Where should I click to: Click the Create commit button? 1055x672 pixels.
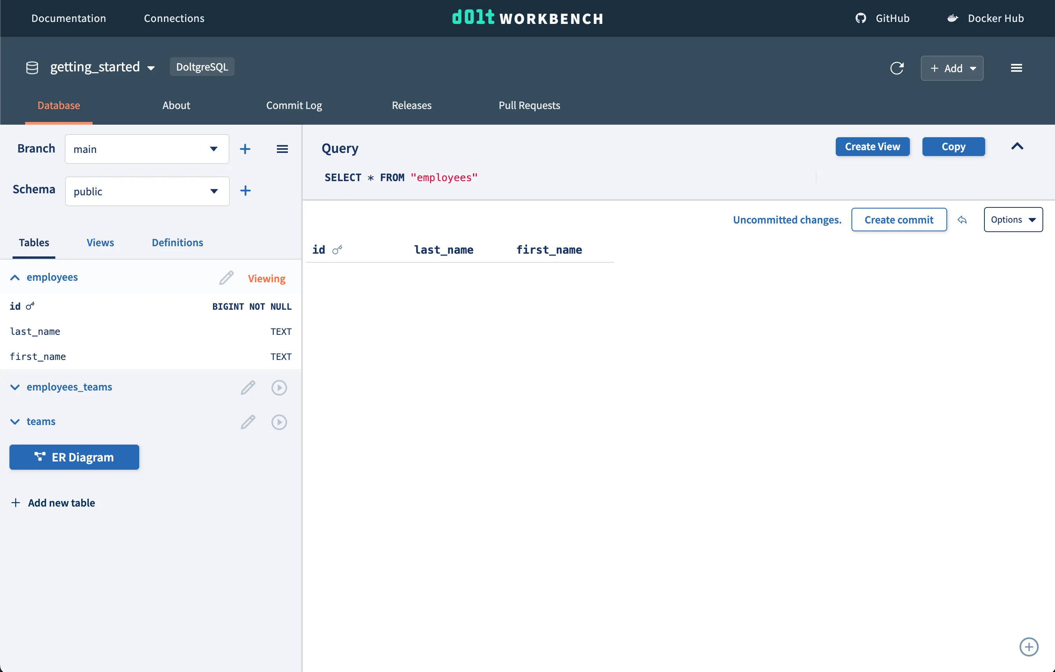click(899, 220)
